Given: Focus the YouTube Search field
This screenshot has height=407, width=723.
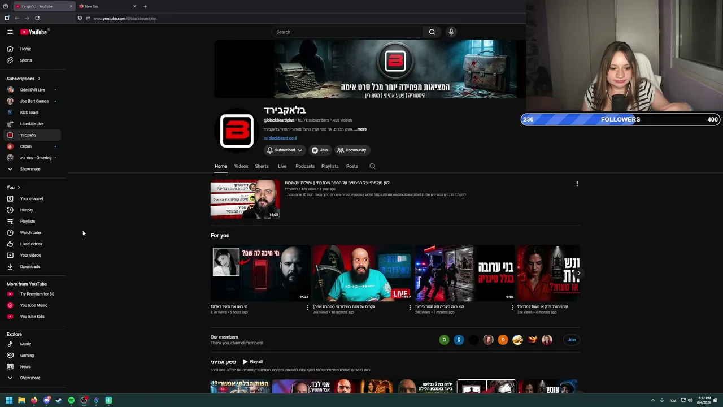Looking at the screenshot, I should coord(347,32).
